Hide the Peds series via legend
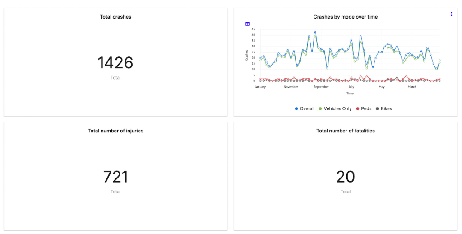The width and height of the screenshot is (462, 234). coord(364,108)
